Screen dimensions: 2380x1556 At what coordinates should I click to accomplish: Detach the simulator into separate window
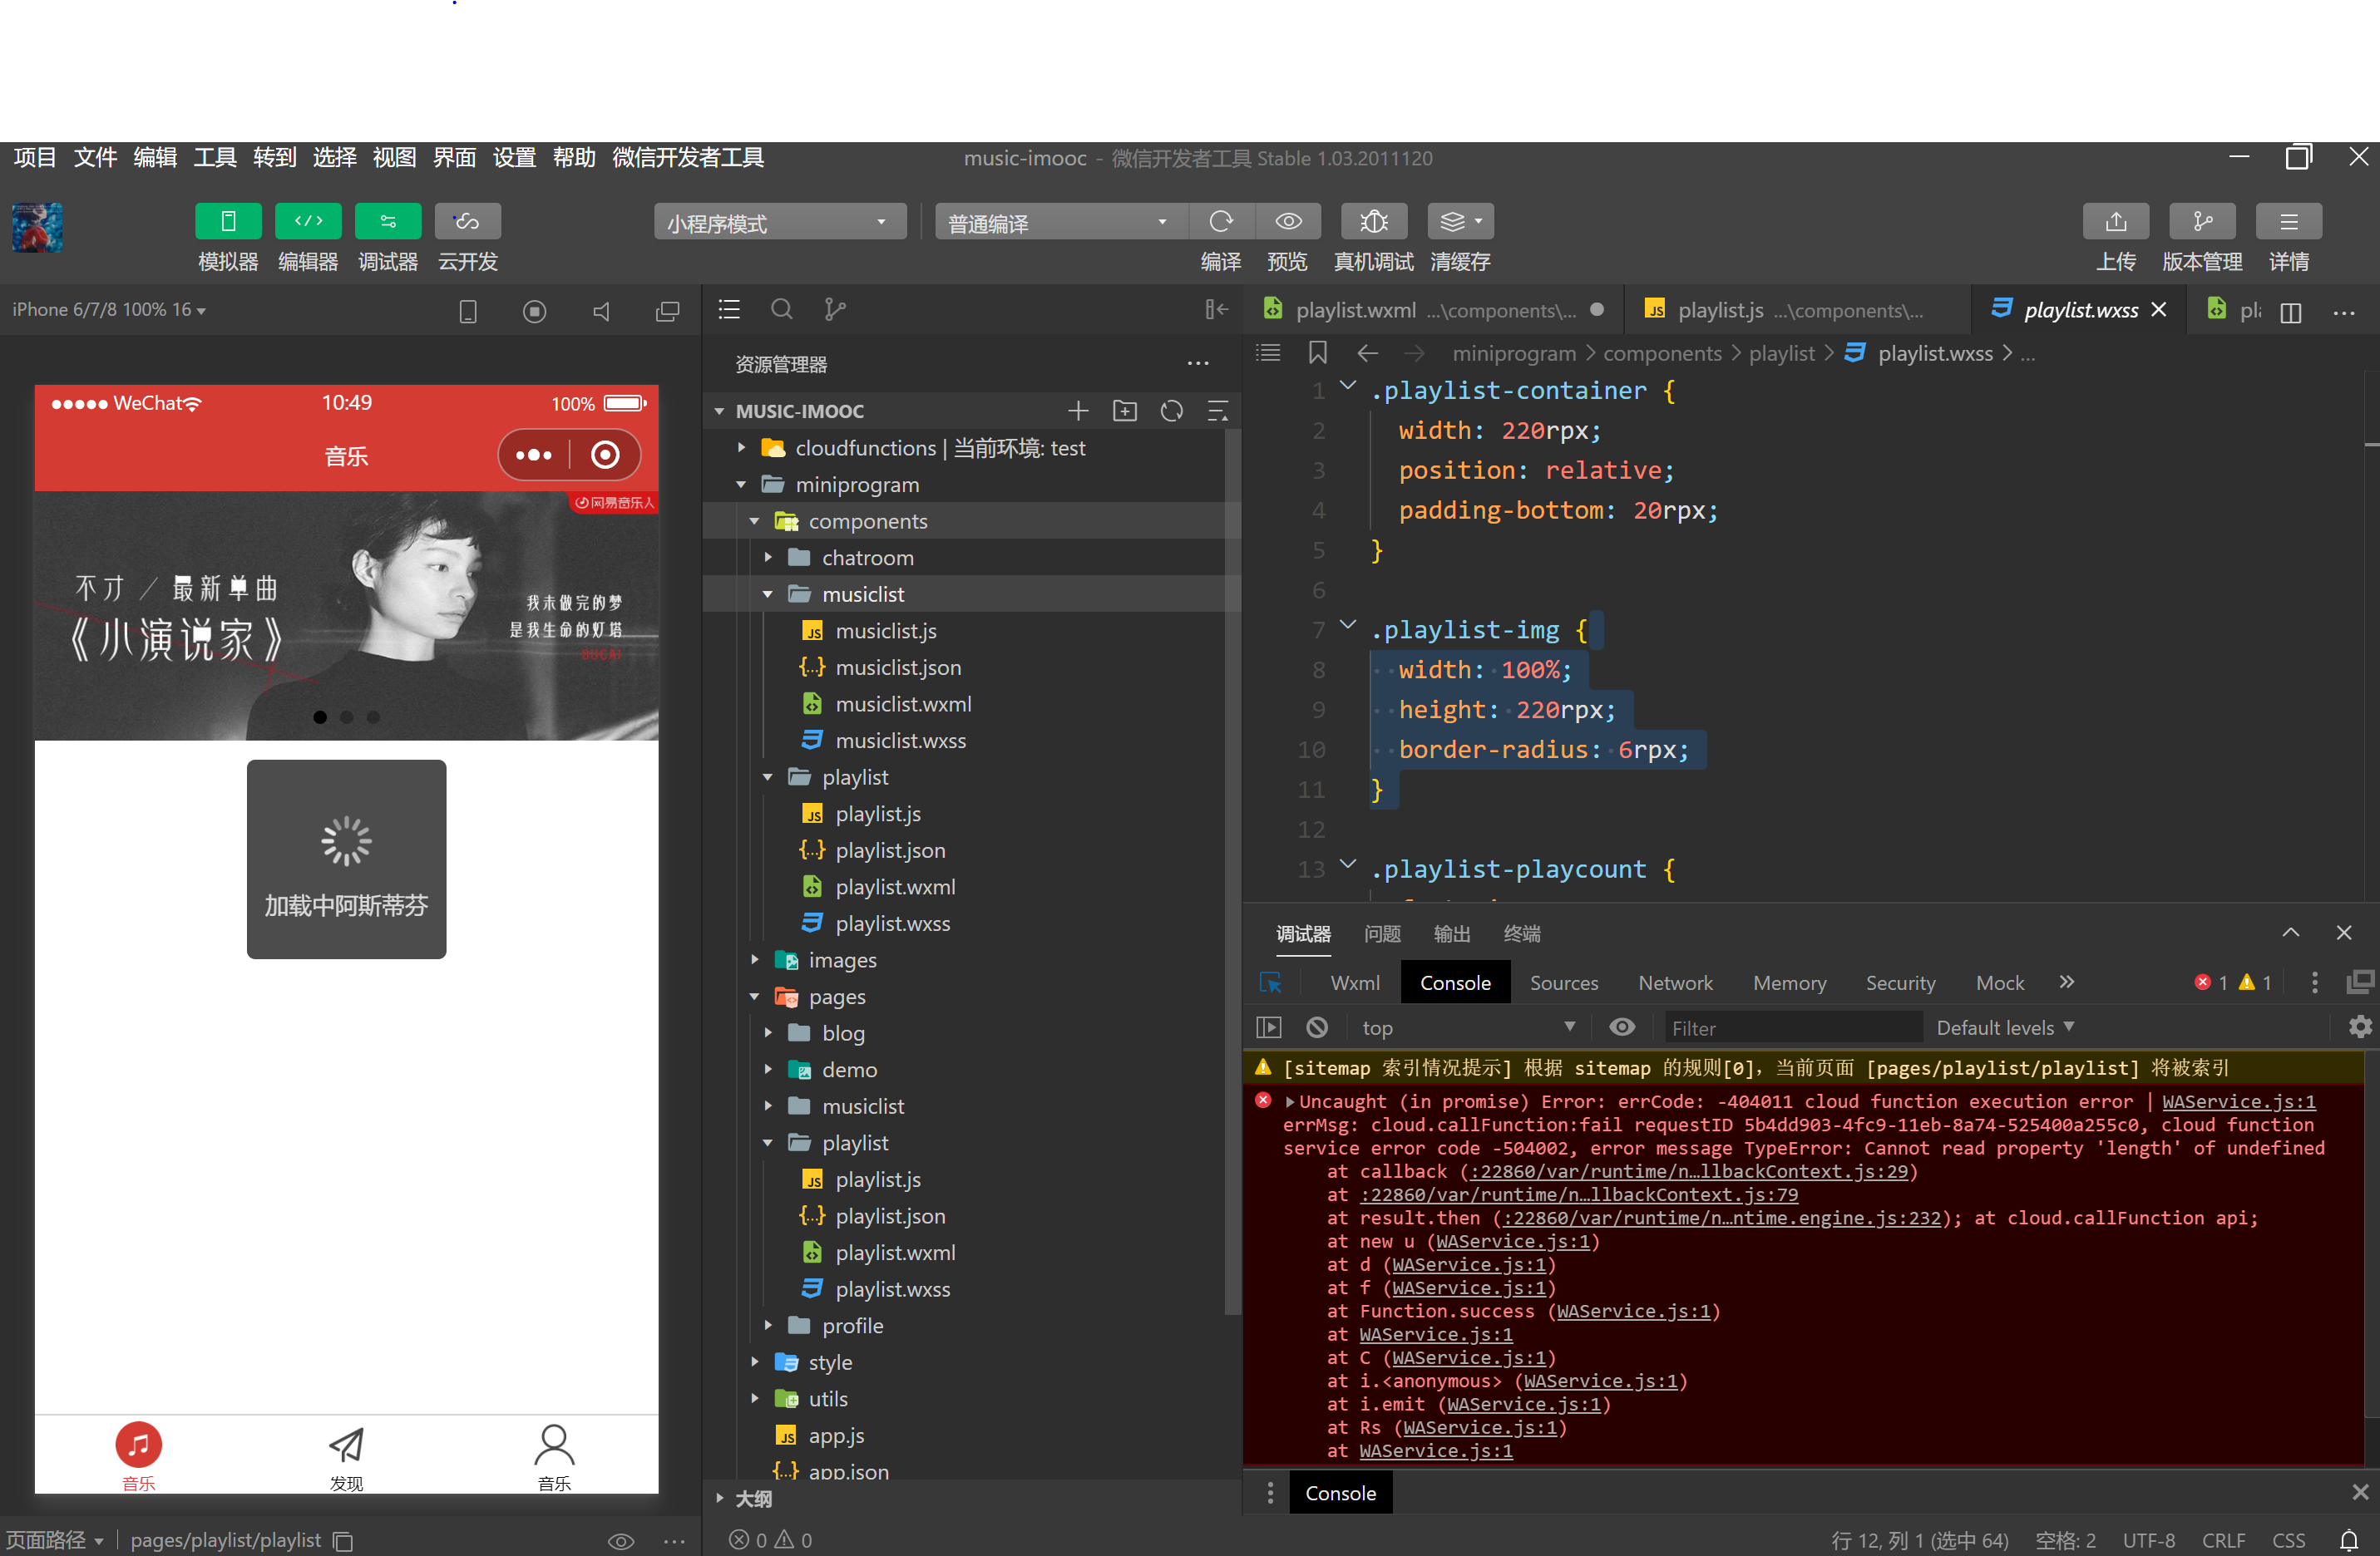click(667, 312)
